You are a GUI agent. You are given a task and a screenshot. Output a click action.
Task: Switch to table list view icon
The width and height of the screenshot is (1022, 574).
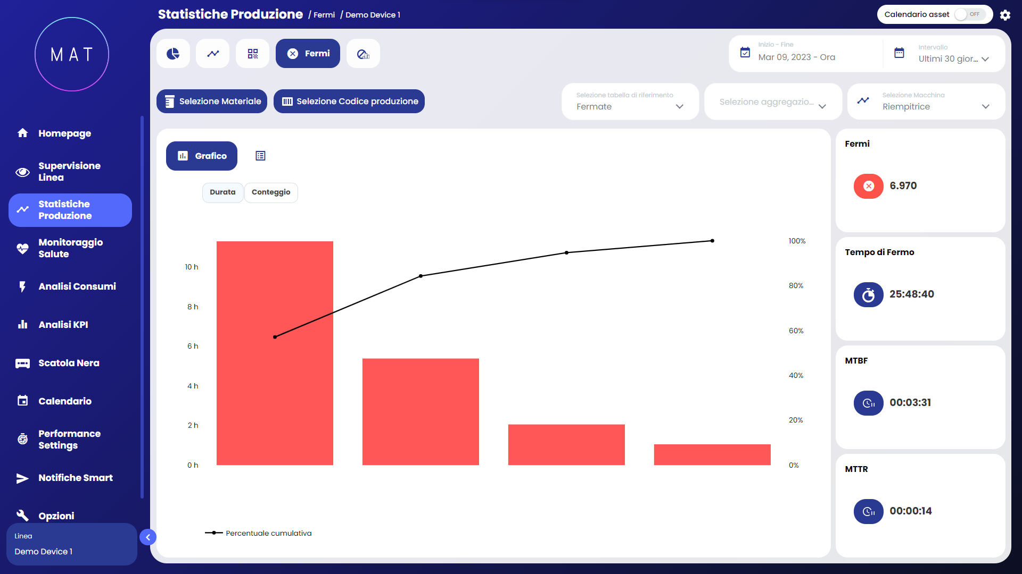point(260,156)
